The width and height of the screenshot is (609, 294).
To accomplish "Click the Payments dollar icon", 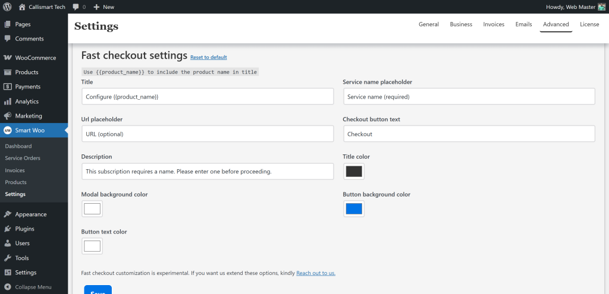I will click(x=7, y=87).
